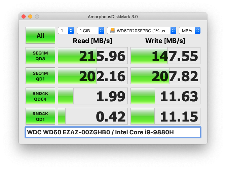Open the test count dropdown showing 1

tap(66, 31)
